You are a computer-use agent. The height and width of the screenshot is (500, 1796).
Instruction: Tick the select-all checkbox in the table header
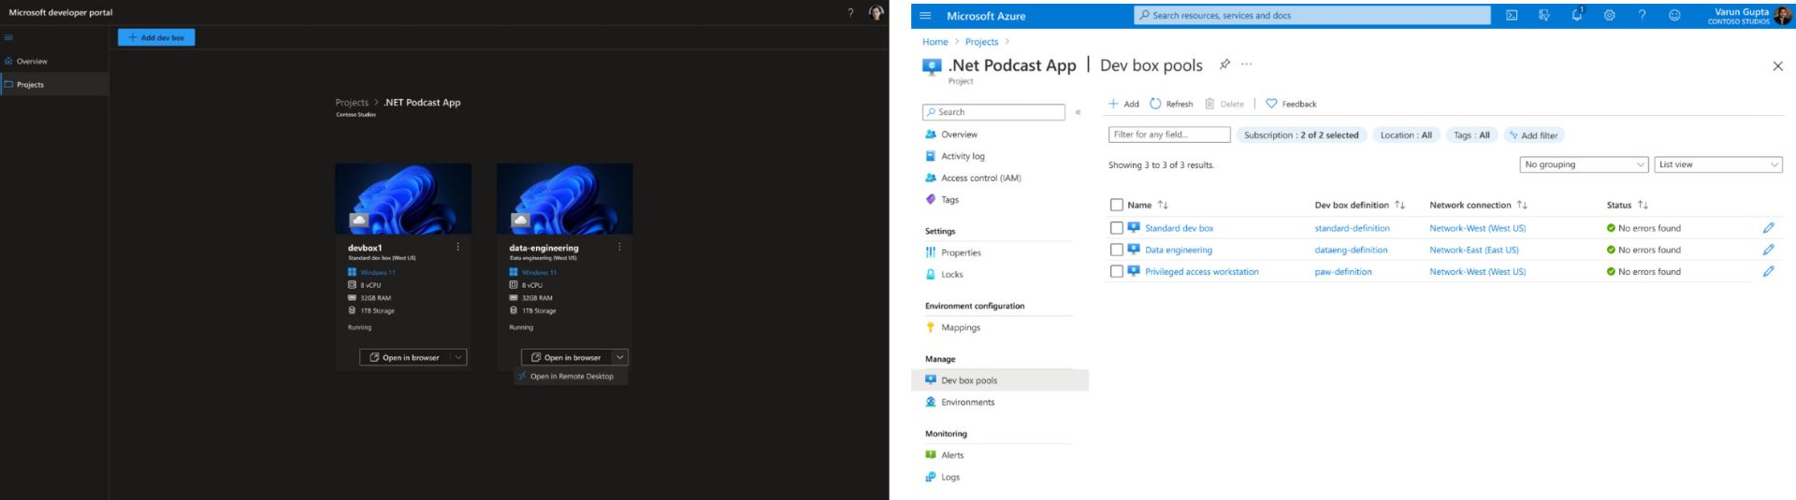[1116, 205]
